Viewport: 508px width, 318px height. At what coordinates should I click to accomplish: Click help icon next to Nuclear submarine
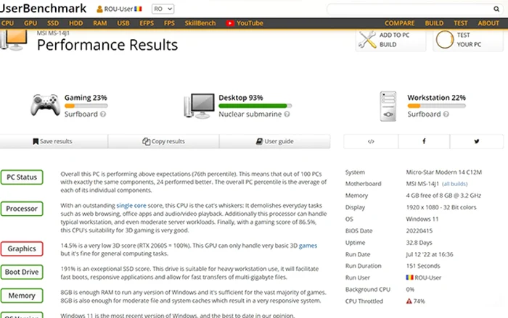[287, 114]
